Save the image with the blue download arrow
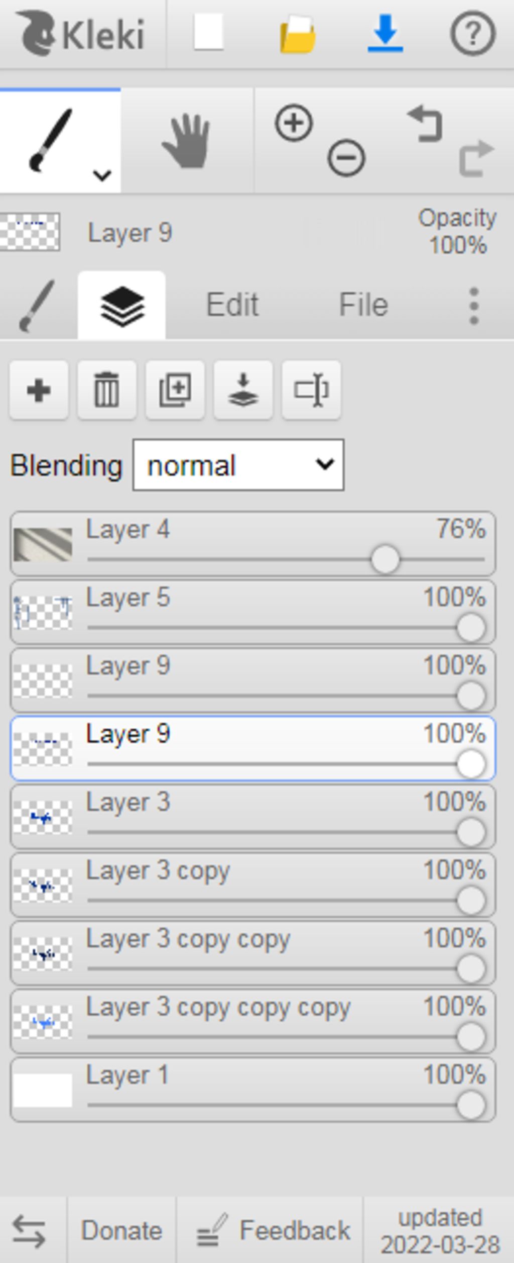Screen dimensions: 514x1263 coord(385,33)
